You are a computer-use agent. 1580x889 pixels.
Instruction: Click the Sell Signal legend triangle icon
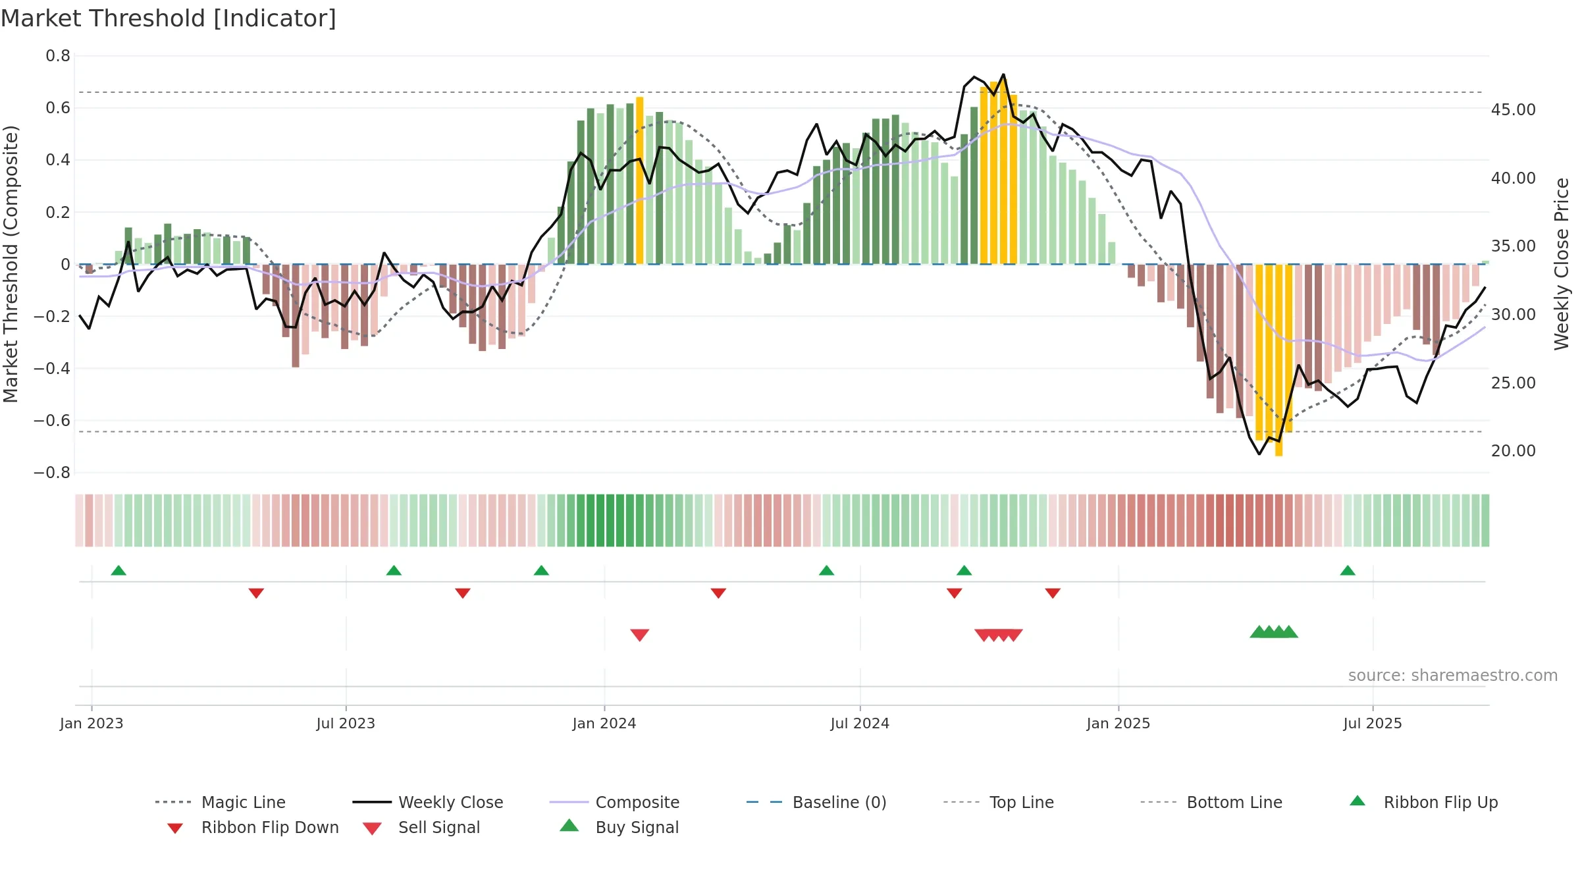coord(372,828)
